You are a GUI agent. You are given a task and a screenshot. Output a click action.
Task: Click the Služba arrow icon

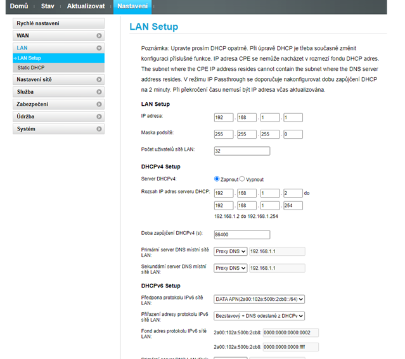99,92
